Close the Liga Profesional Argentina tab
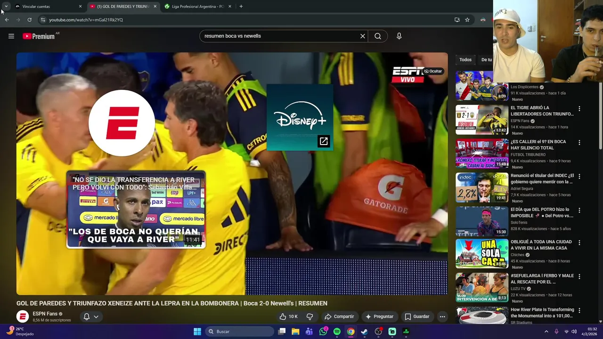This screenshot has width=603, height=339. [x=230, y=7]
